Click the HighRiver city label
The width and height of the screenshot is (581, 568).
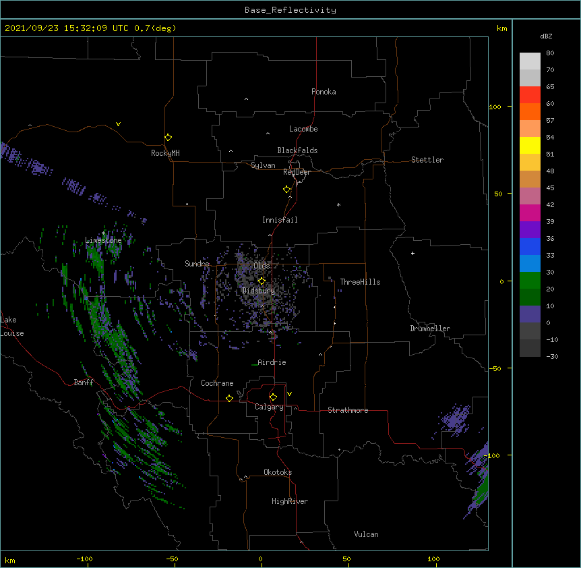point(290,501)
